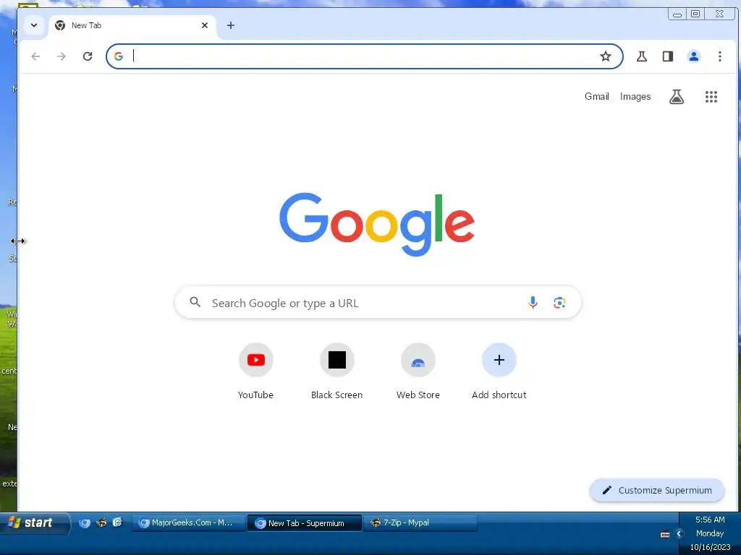
Task: Click the Google logo
Action: tap(376, 224)
